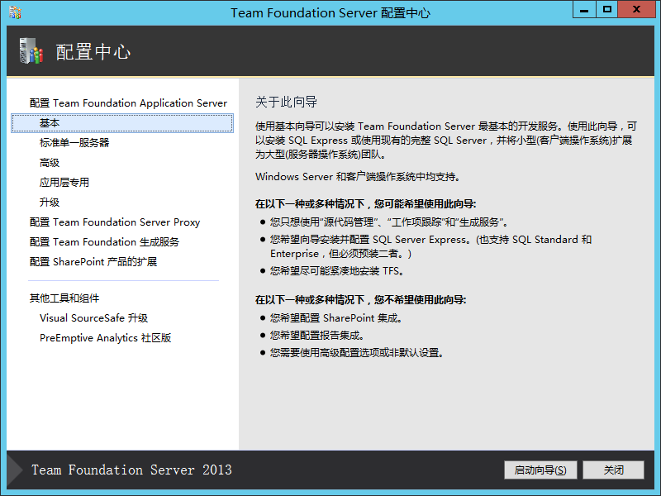Screen dimensions: 661x496
Task: Open the 应用层专用 wizard entry
Action: (x=64, y=183)
